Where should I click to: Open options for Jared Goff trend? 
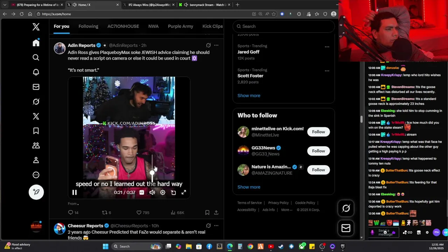click(x=327, y=47)
